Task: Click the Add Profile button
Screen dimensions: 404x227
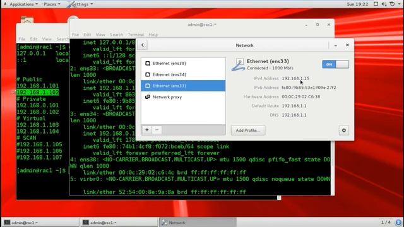Action: pyautogui.click(x=248, y=131)
